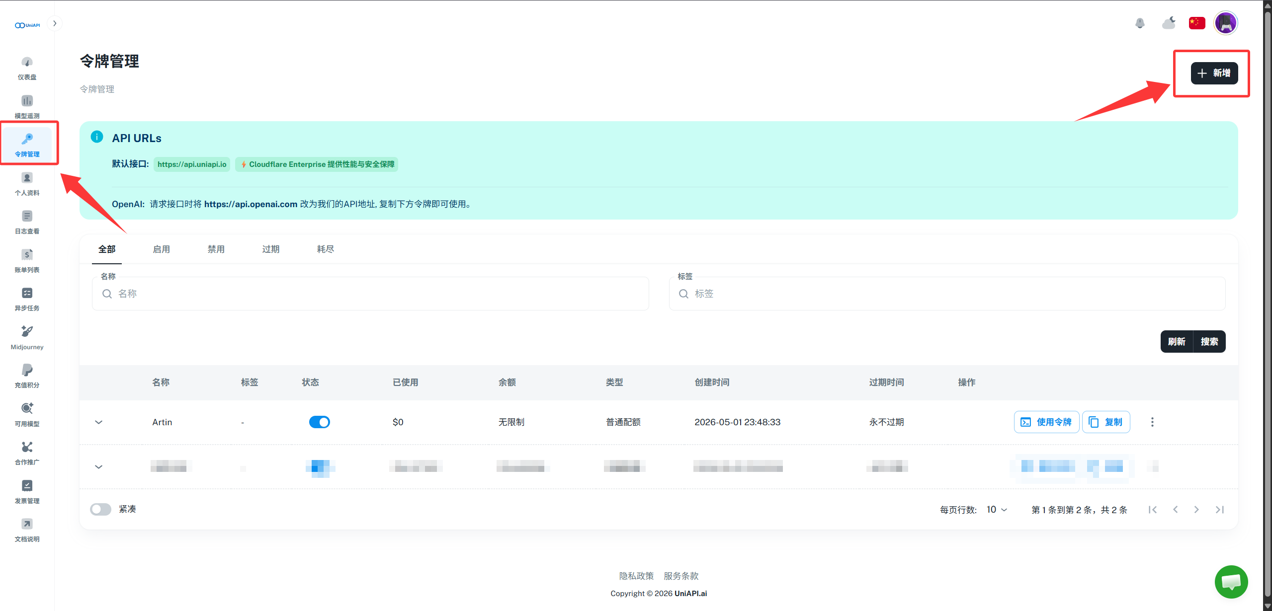Click the 永不过期 expiry cell
1272x611 pixels.
[886, 422]
